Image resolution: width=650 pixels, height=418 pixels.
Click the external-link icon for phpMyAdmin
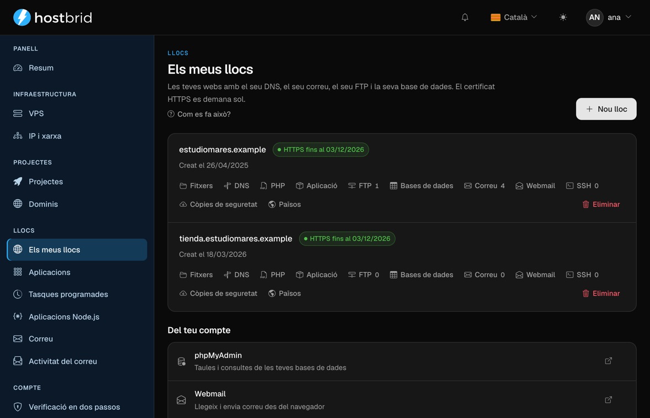pos(608,361)
